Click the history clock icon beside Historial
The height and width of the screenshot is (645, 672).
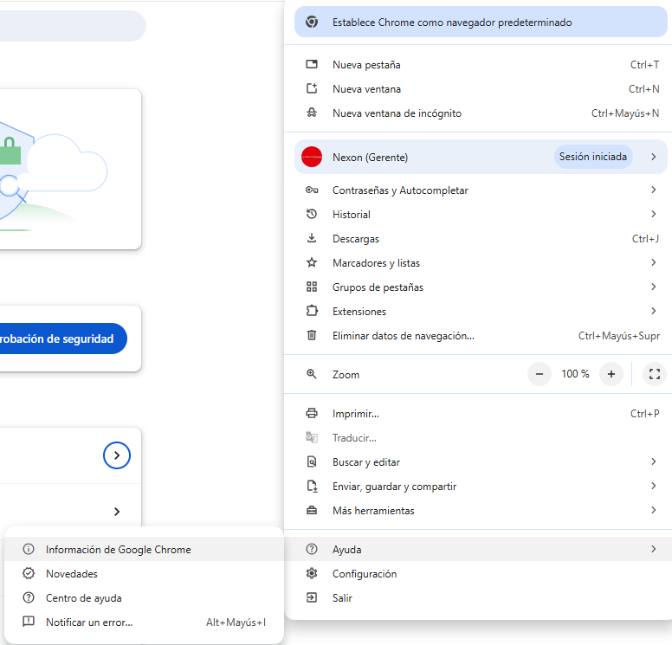coord(312,214)
